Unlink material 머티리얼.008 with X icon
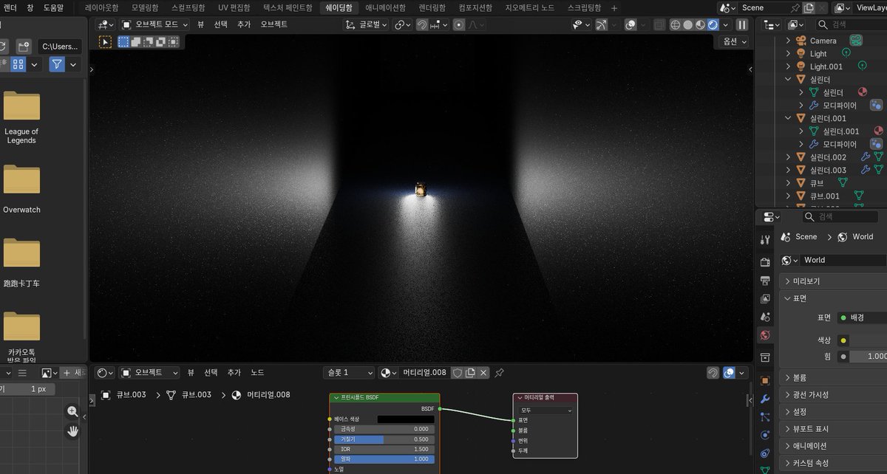 point(483,373)
